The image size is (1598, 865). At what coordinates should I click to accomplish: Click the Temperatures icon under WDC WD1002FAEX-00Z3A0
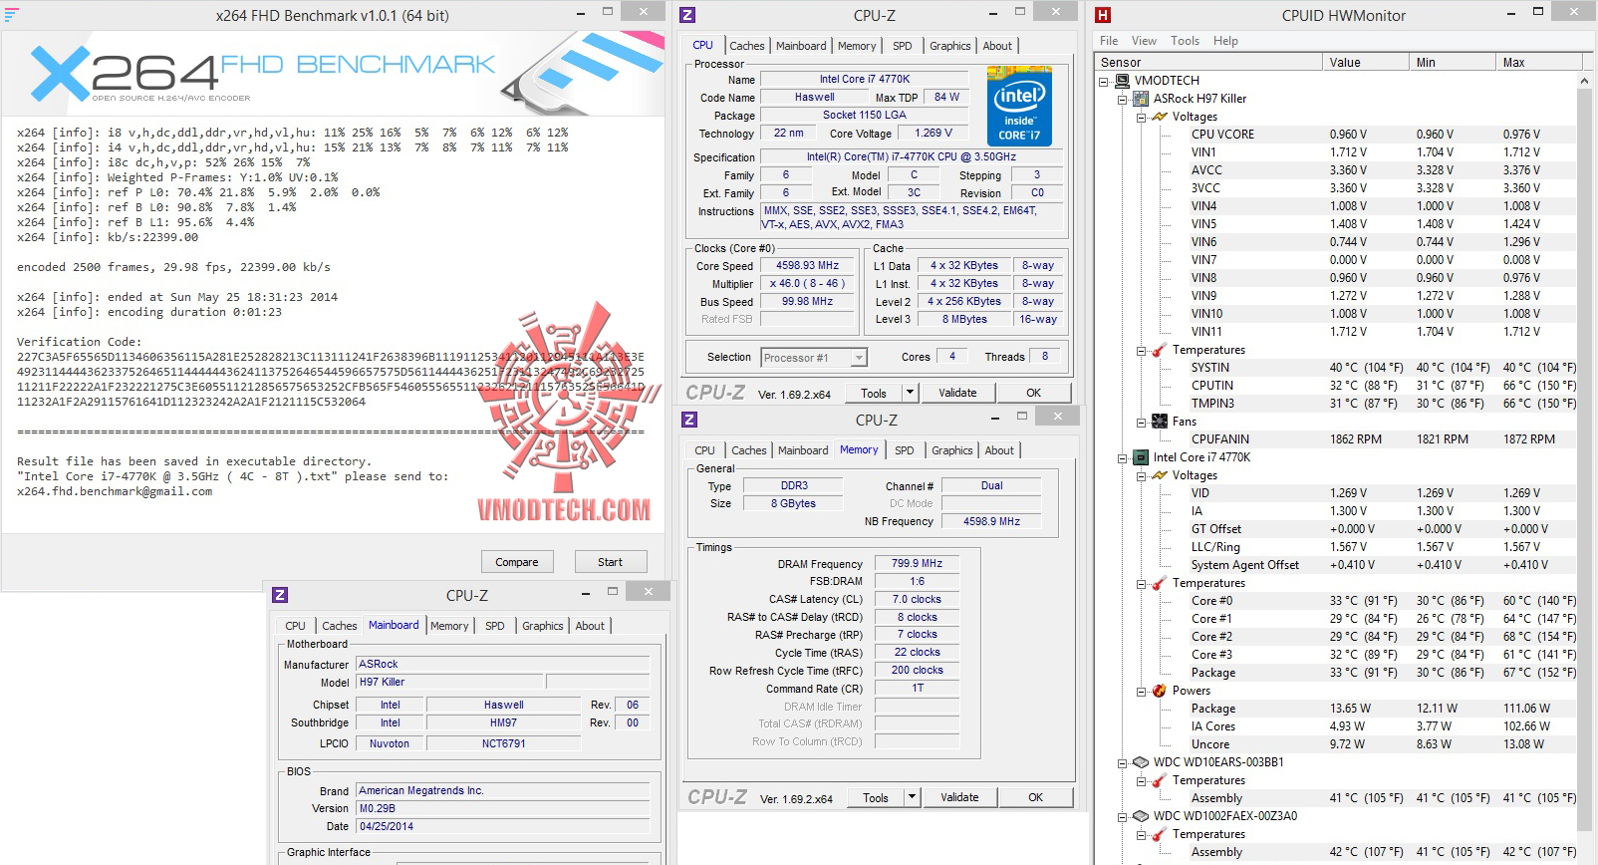pos(1160,834)
